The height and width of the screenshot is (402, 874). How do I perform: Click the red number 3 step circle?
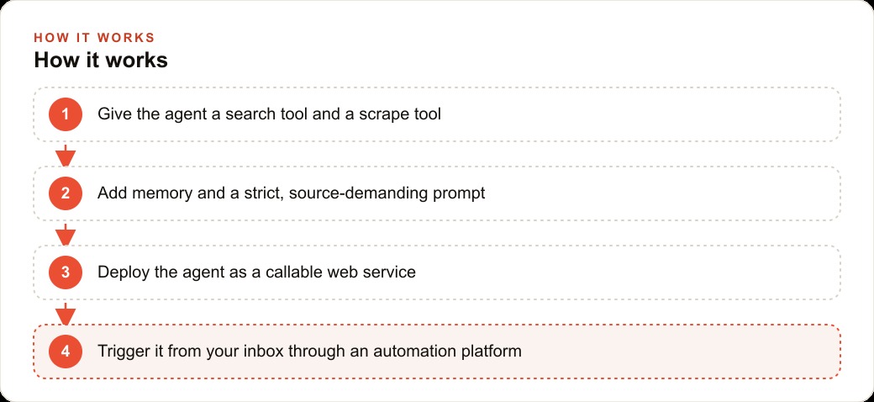(x=66, y=272)
